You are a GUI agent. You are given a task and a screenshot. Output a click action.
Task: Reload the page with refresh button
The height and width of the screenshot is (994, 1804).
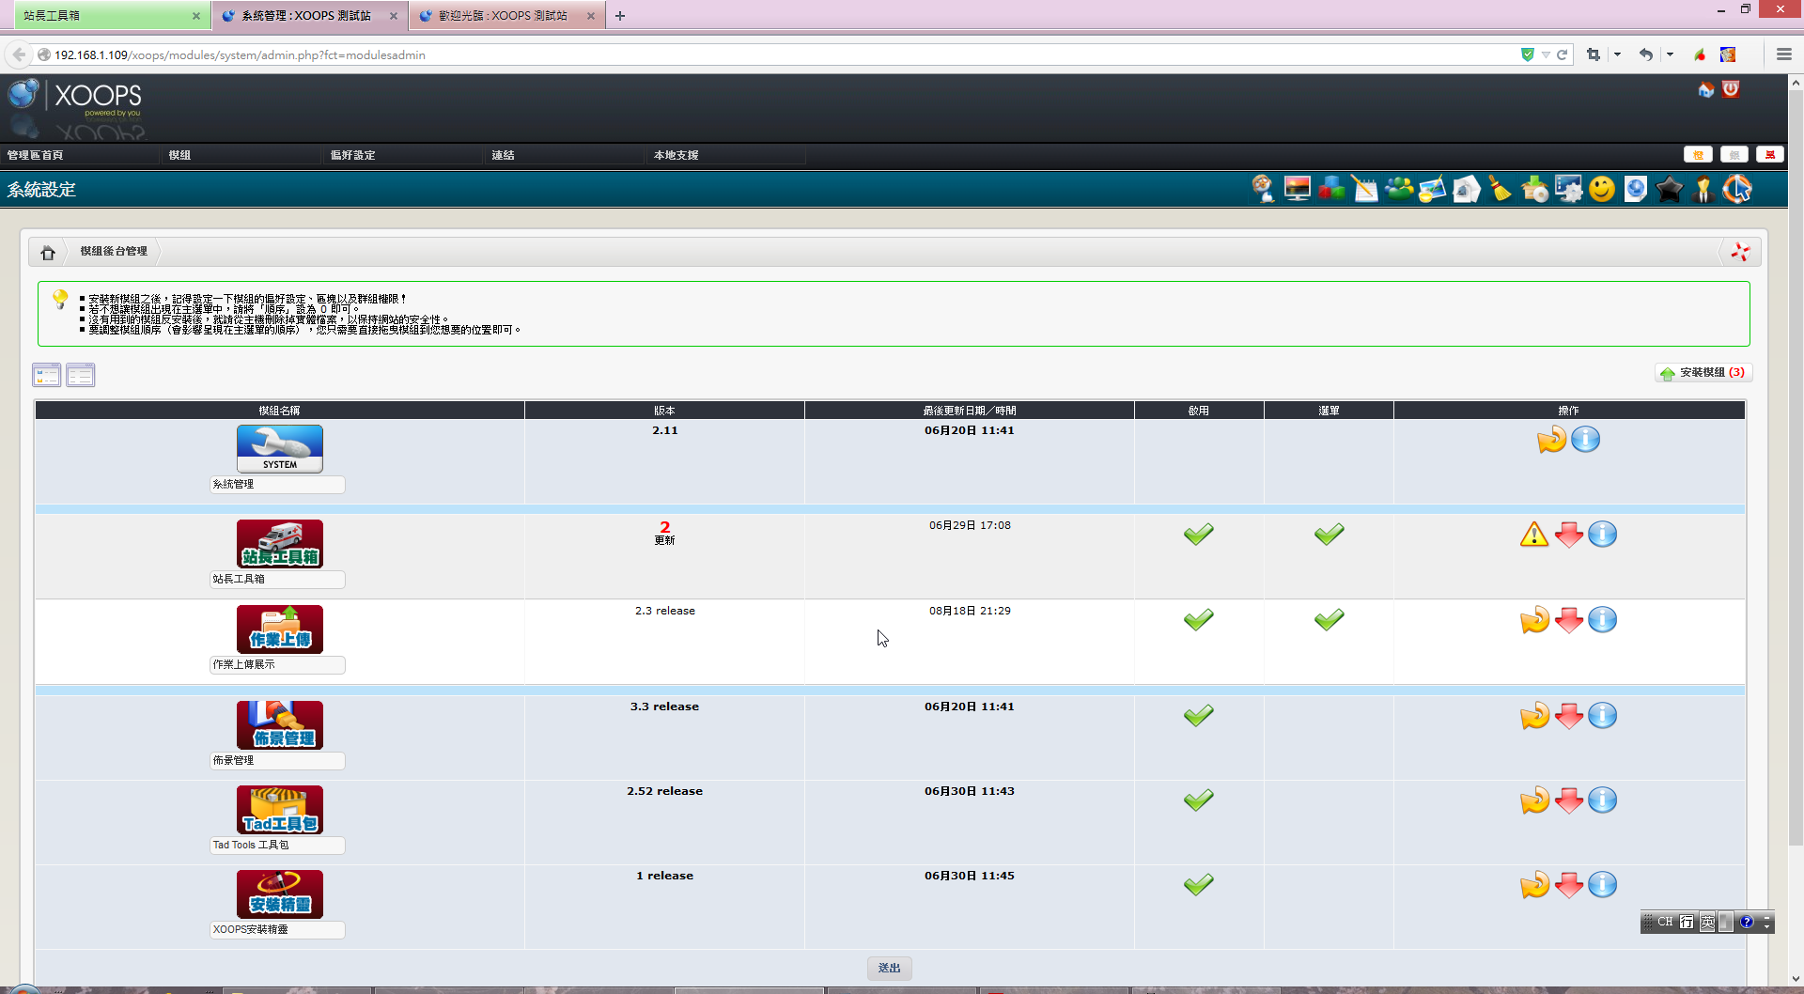[x=1562, y=54]
